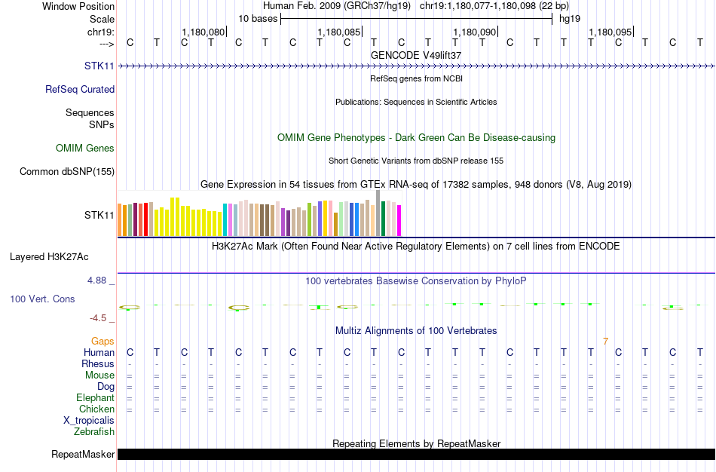
Task: Click 100 vertebrates Basewise Conservation by PhyloP title
Action: (416, 281)
